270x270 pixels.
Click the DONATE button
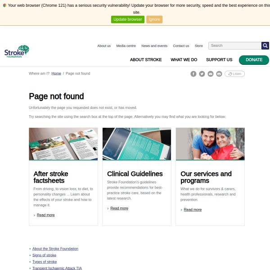(x=254, y=60)
